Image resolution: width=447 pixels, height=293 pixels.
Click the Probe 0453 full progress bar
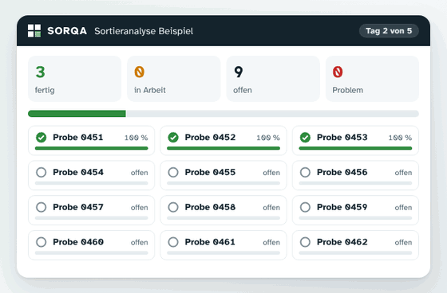tap(355, 148)
